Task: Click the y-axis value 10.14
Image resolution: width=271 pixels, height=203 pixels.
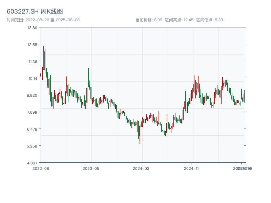Action: click(33, 78)
